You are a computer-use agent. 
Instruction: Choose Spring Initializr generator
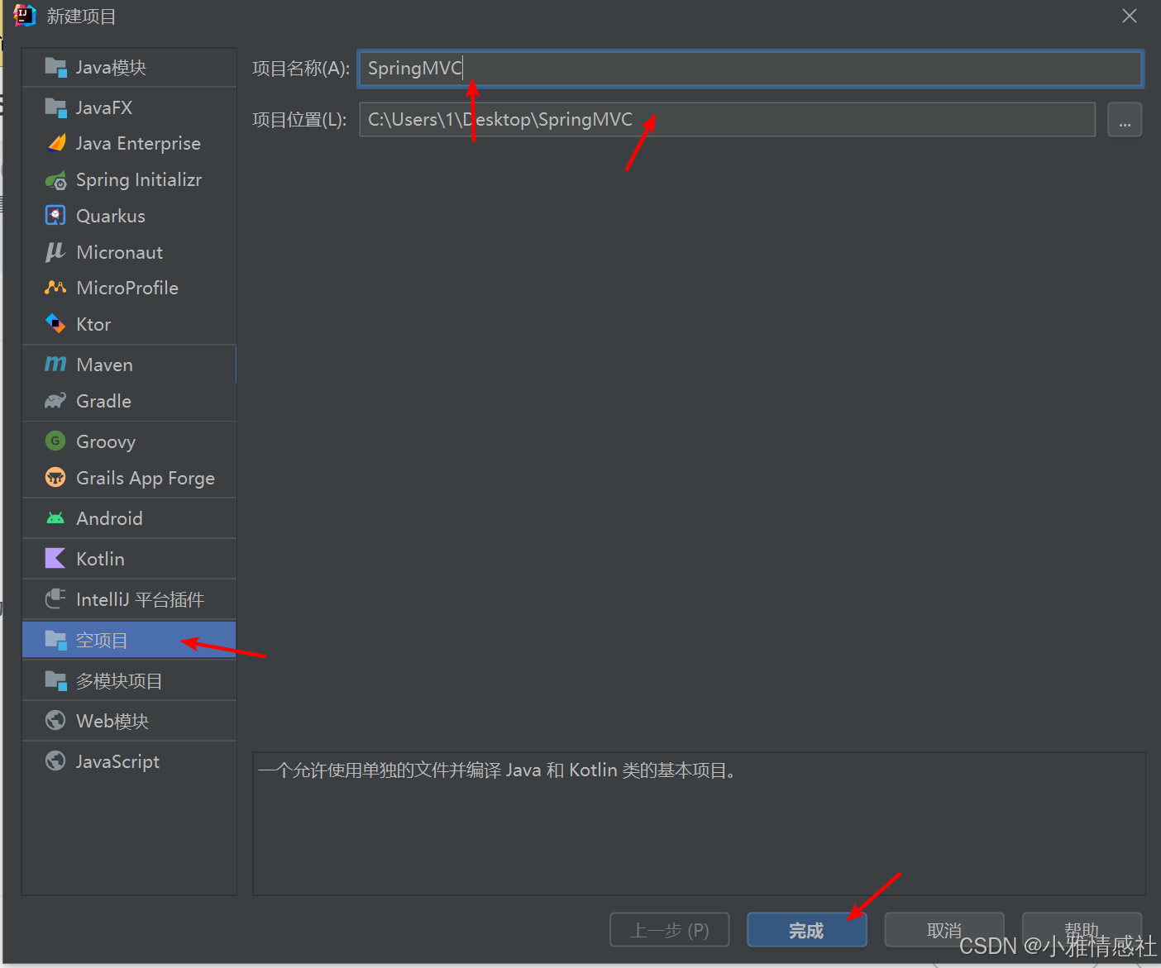tap(129, 179)
